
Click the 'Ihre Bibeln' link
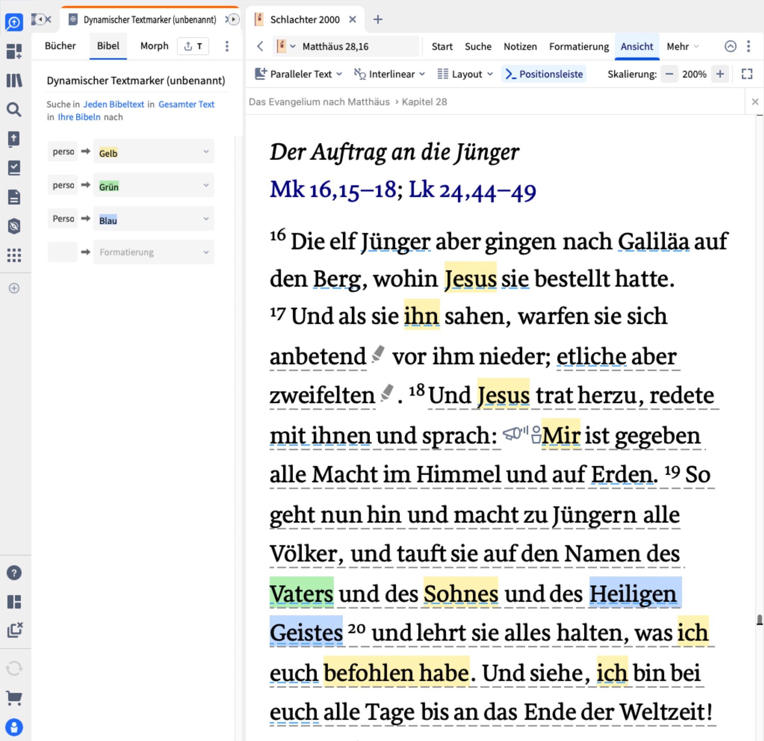point(79,117)
